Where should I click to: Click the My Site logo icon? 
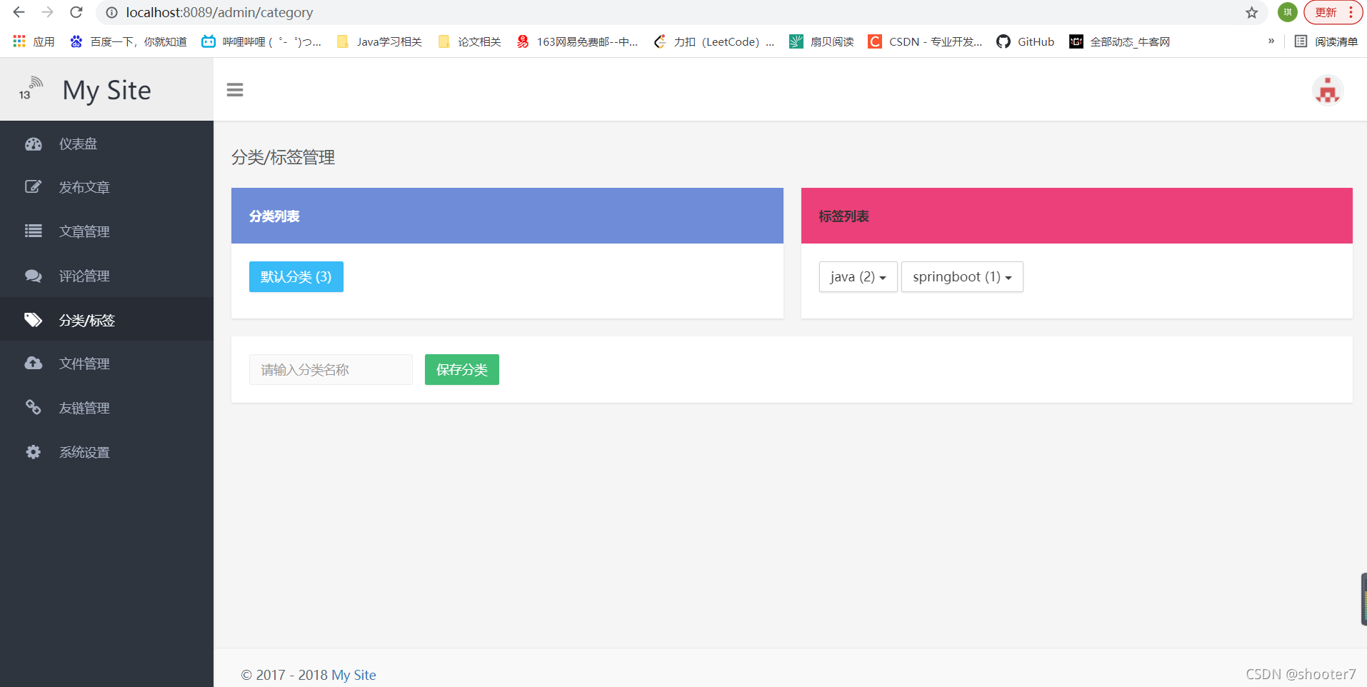click(x=31, y=89)
